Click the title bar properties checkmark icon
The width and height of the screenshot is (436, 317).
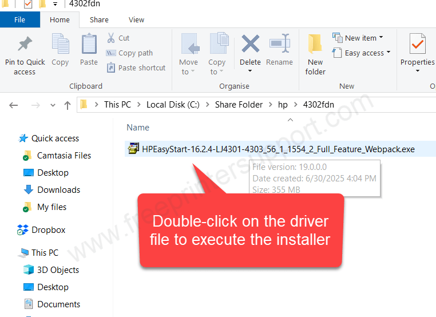28,4
